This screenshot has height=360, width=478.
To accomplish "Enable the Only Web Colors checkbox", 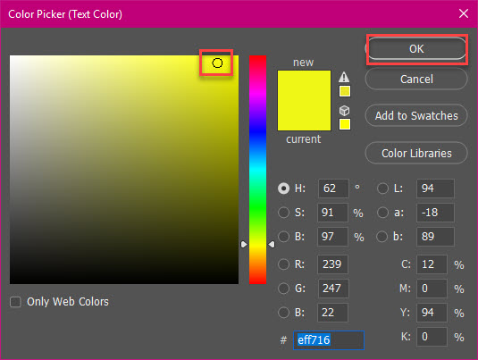I will click(15, 302).
